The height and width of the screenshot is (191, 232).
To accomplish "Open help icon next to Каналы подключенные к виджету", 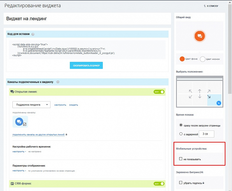I will click(x=58, y=82).
